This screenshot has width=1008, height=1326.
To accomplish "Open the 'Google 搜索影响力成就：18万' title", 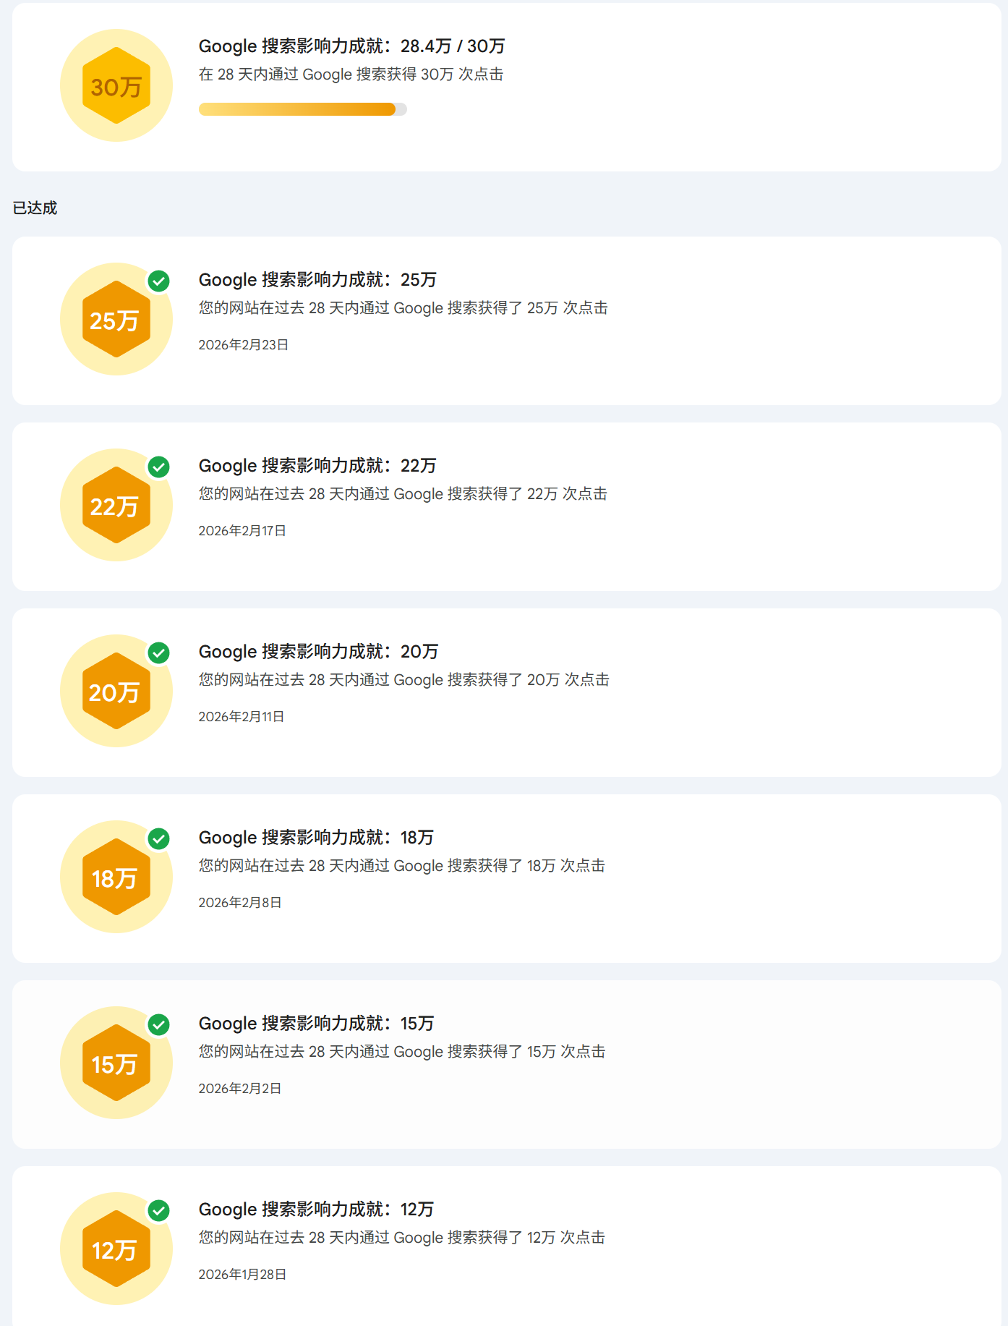I will tap(317, 838).
